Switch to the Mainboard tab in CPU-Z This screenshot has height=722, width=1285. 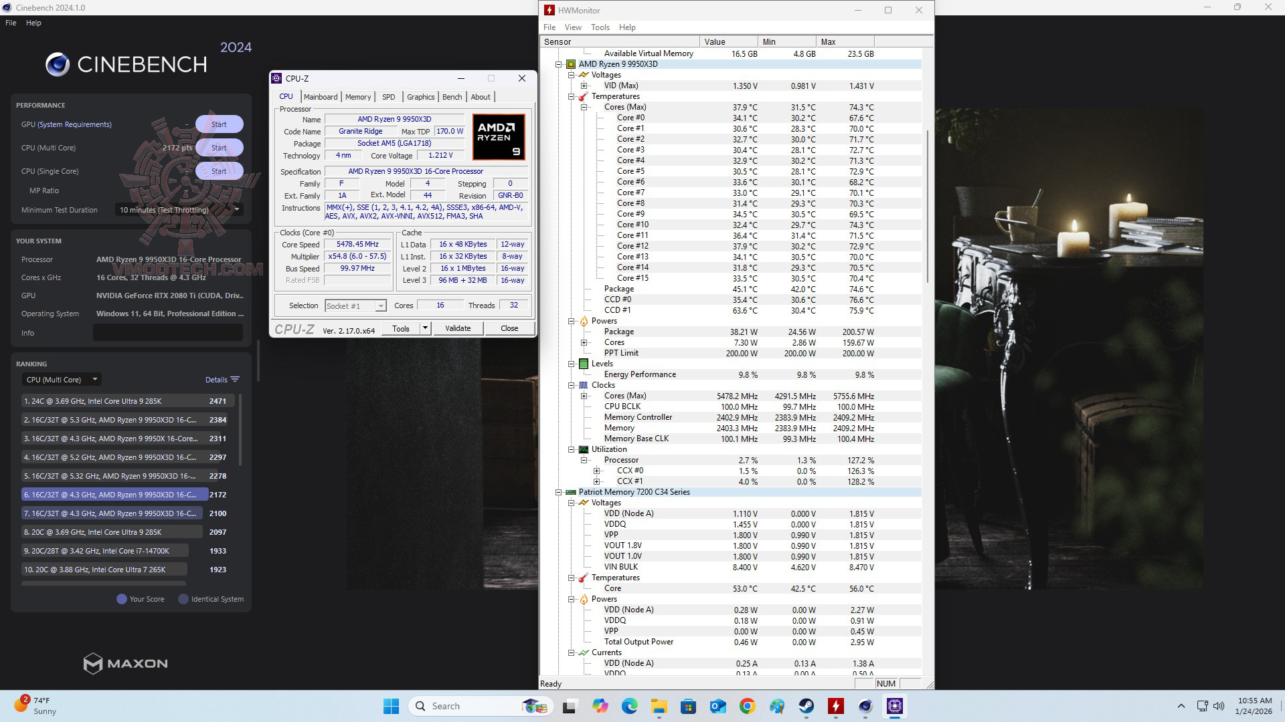click(x=320, y=97)
